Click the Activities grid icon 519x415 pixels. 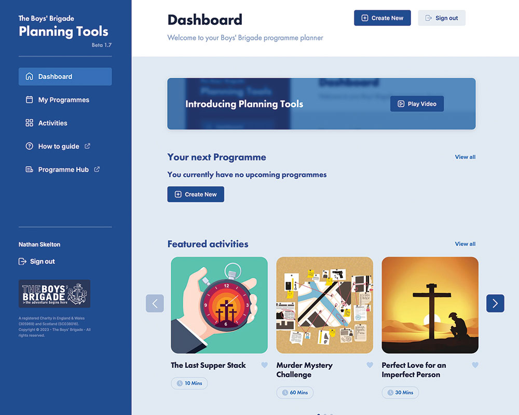(x=30, y=123)
